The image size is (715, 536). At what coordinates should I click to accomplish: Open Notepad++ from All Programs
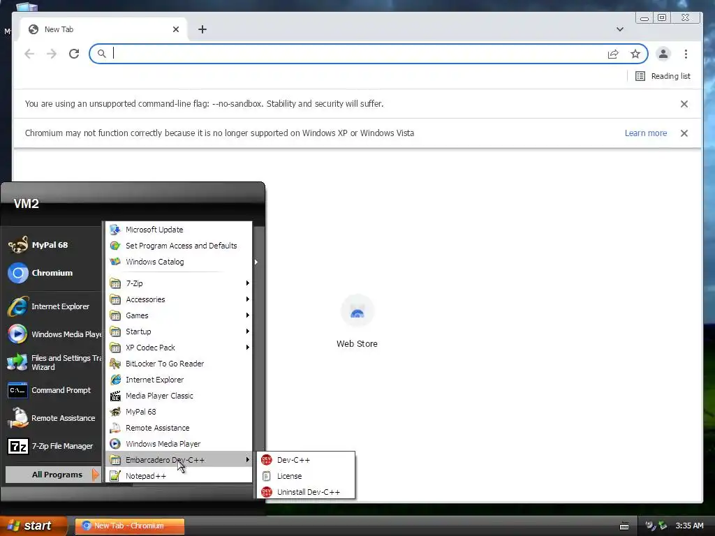[179, 476]
